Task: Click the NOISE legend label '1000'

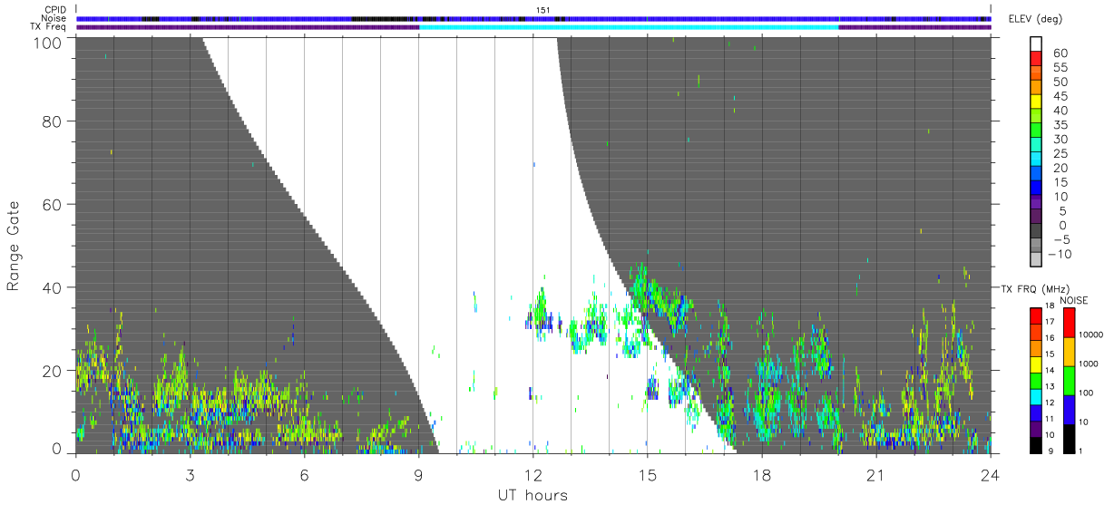Action: point(1090,364)
